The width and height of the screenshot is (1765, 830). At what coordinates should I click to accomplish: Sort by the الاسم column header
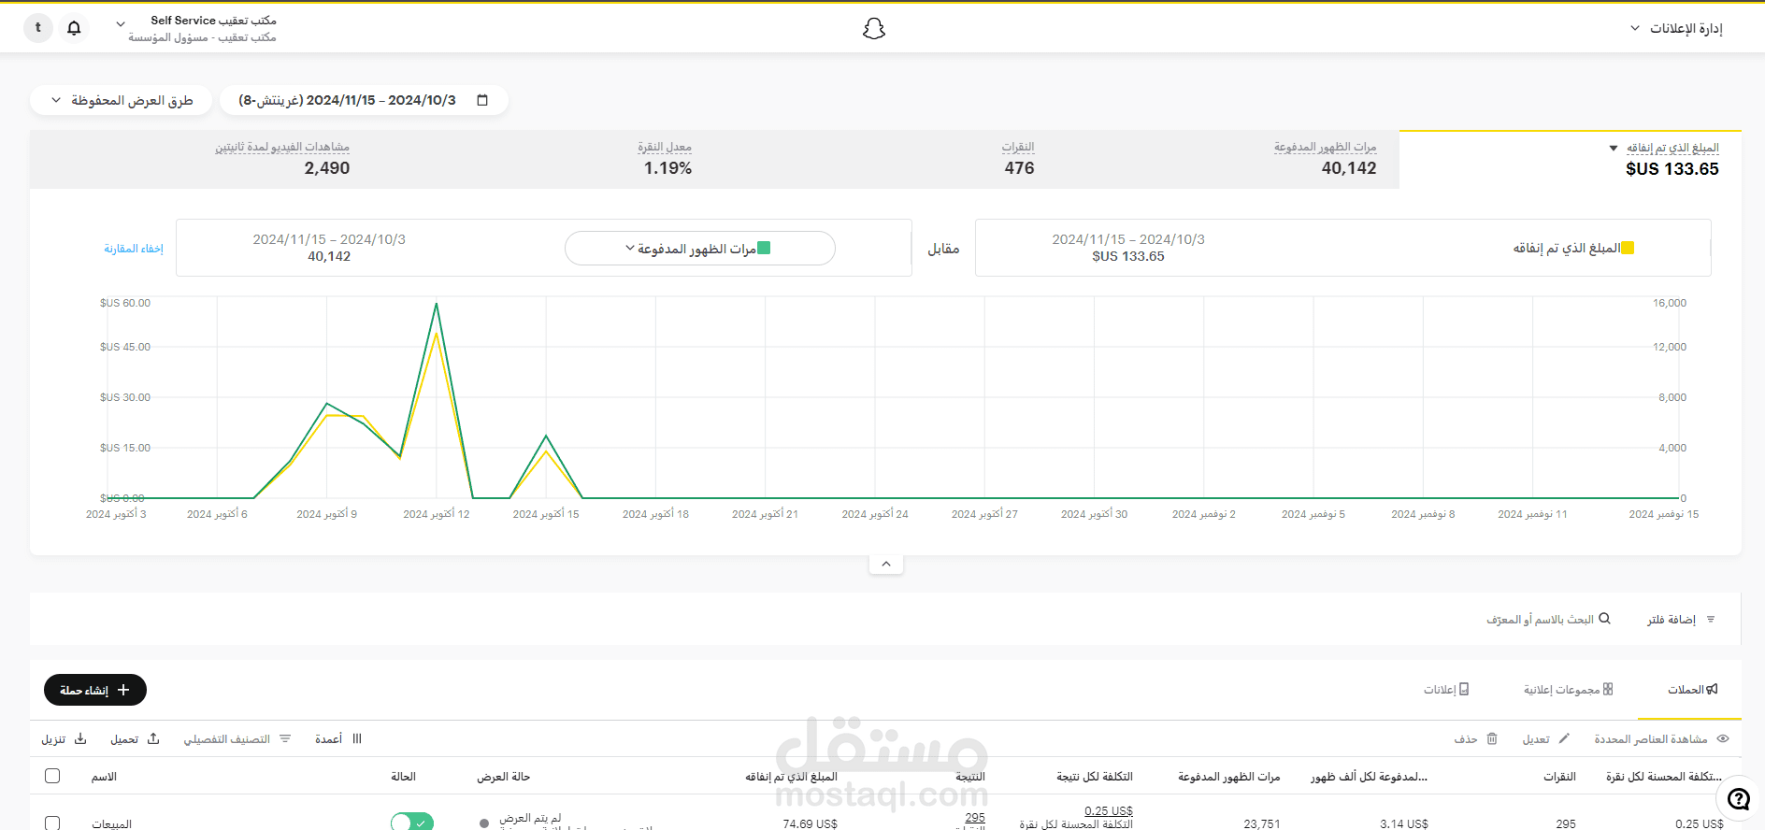click(x=104, y=777)
